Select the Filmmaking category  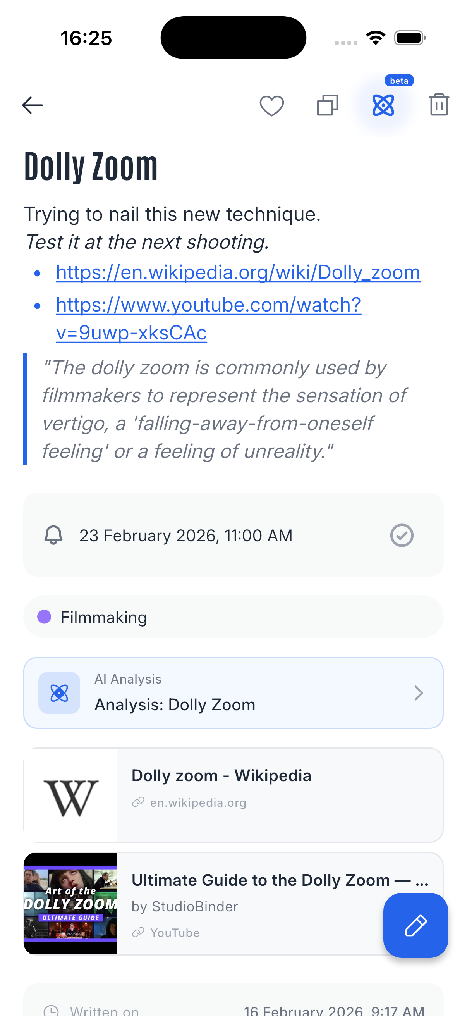point(104,617)
